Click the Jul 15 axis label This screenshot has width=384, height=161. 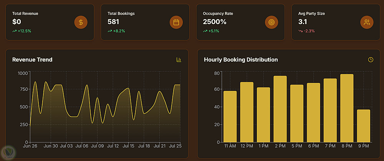pyautogui.click(x=128, y=146)
